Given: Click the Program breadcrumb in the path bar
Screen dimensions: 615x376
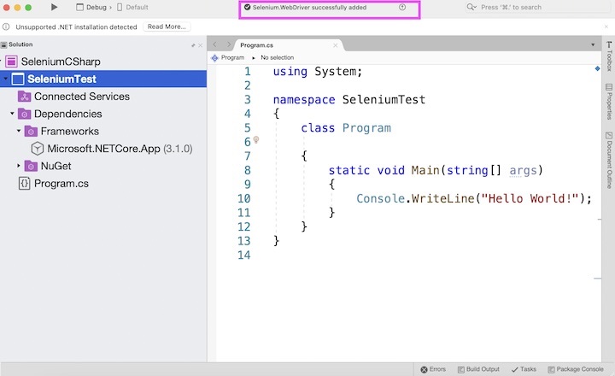Looking at the screenshot, I should tap(232, 58).
